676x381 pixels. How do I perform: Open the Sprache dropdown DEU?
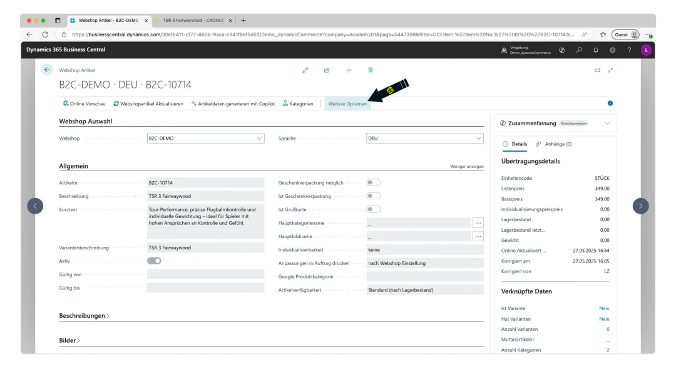coord(424,138)
